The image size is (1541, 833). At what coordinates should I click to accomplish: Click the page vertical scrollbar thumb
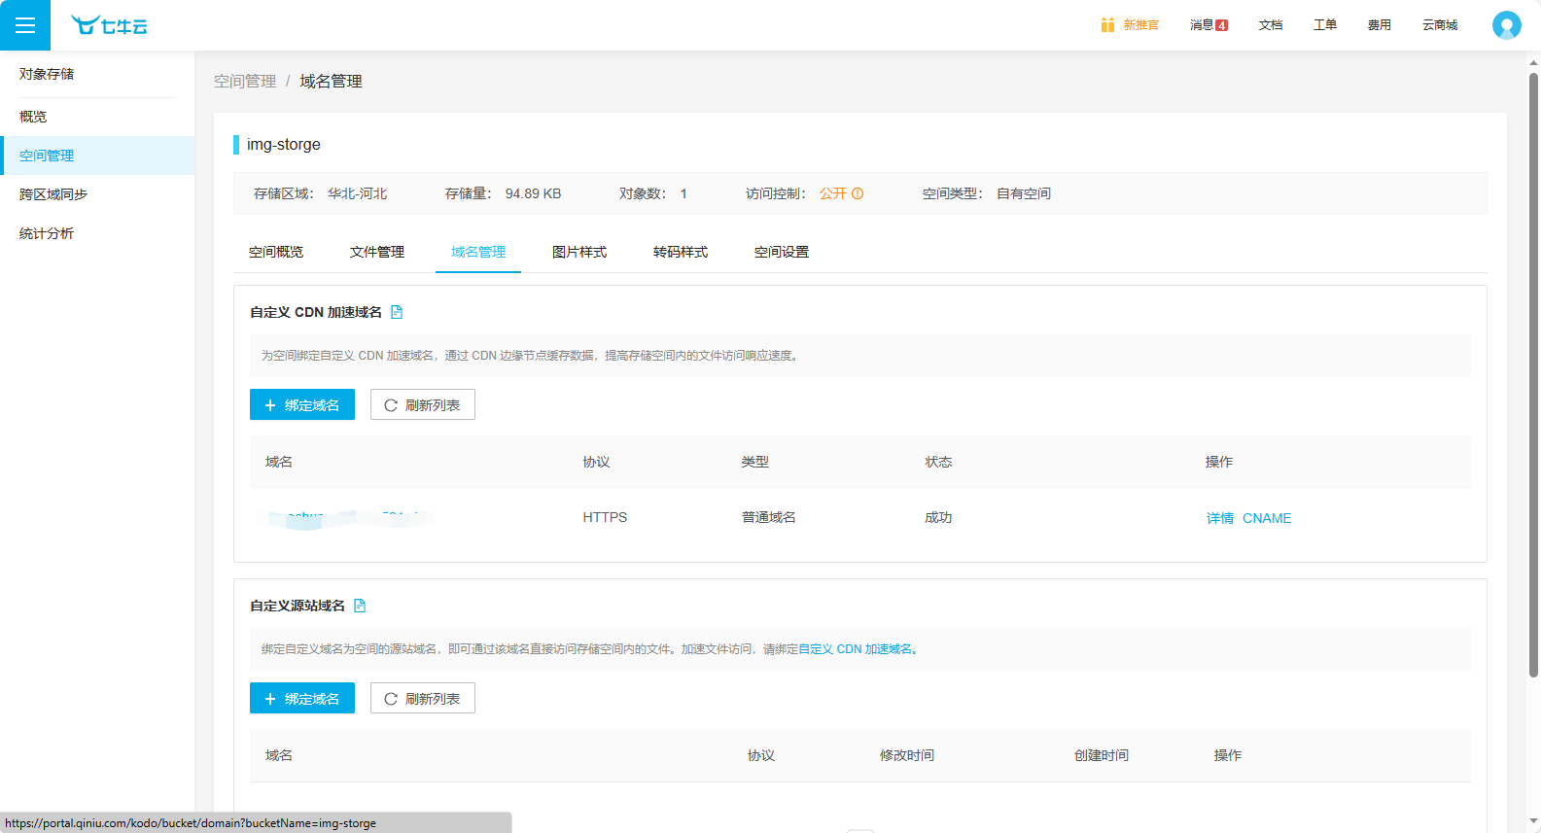click(x=1533, y=374)
